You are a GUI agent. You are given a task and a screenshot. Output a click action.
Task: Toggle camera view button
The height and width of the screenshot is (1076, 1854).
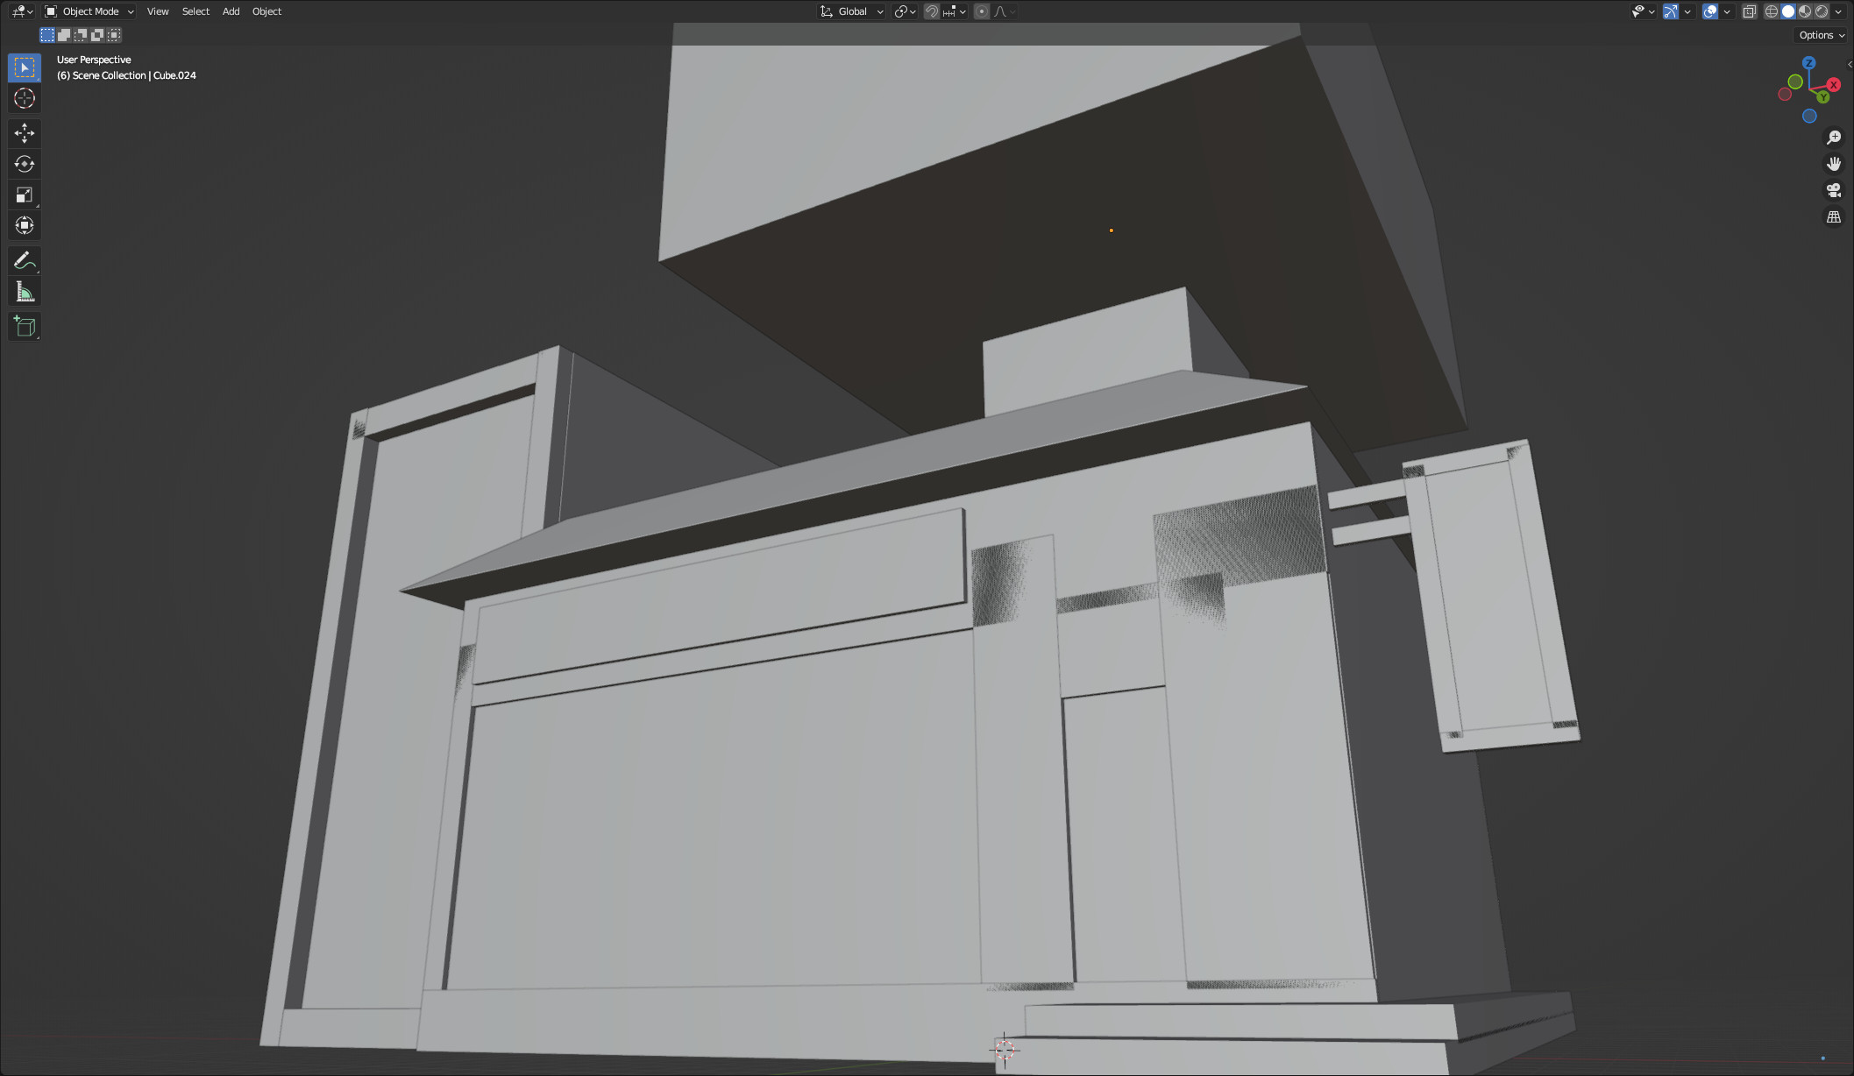pos(1833,190)
